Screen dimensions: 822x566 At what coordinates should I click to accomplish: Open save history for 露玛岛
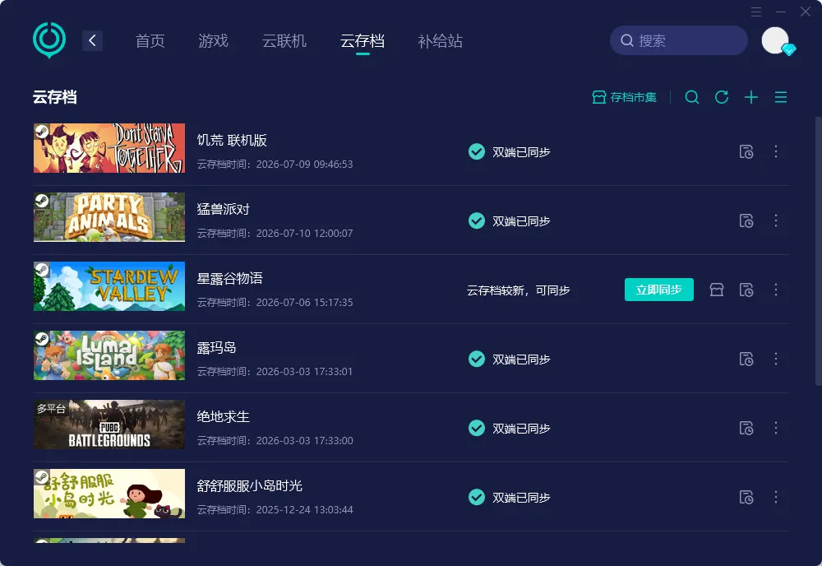point(746,359)
